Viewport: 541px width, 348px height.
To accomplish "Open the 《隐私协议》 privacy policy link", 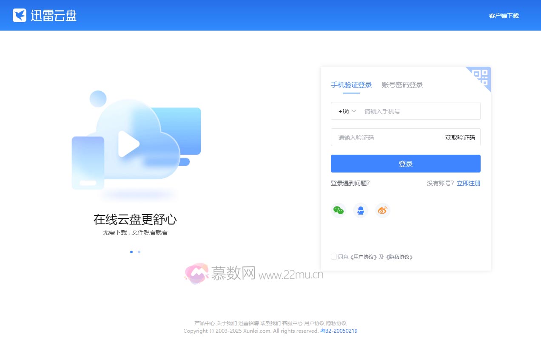I will pos(399,257).
